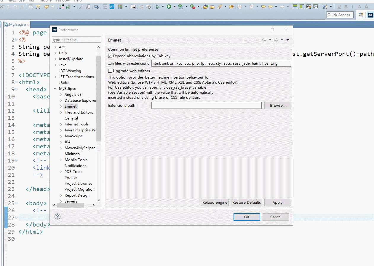Click the Search flashlight icon in toolbar
Screen dimensions: 374x266
tap(220, 7)
